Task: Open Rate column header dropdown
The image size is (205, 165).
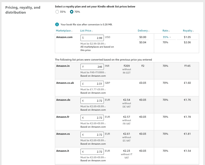Action: click(x=166, y=31)
